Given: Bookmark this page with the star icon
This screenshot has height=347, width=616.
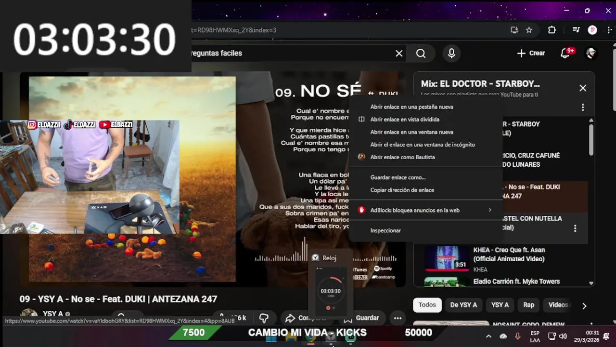Looking at the screenshot, I should click(x=529, y=30).
